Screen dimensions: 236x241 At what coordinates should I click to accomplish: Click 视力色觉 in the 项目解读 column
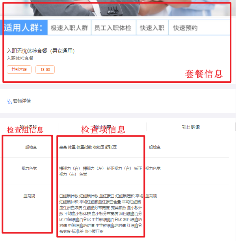click(x=153, y=168)
